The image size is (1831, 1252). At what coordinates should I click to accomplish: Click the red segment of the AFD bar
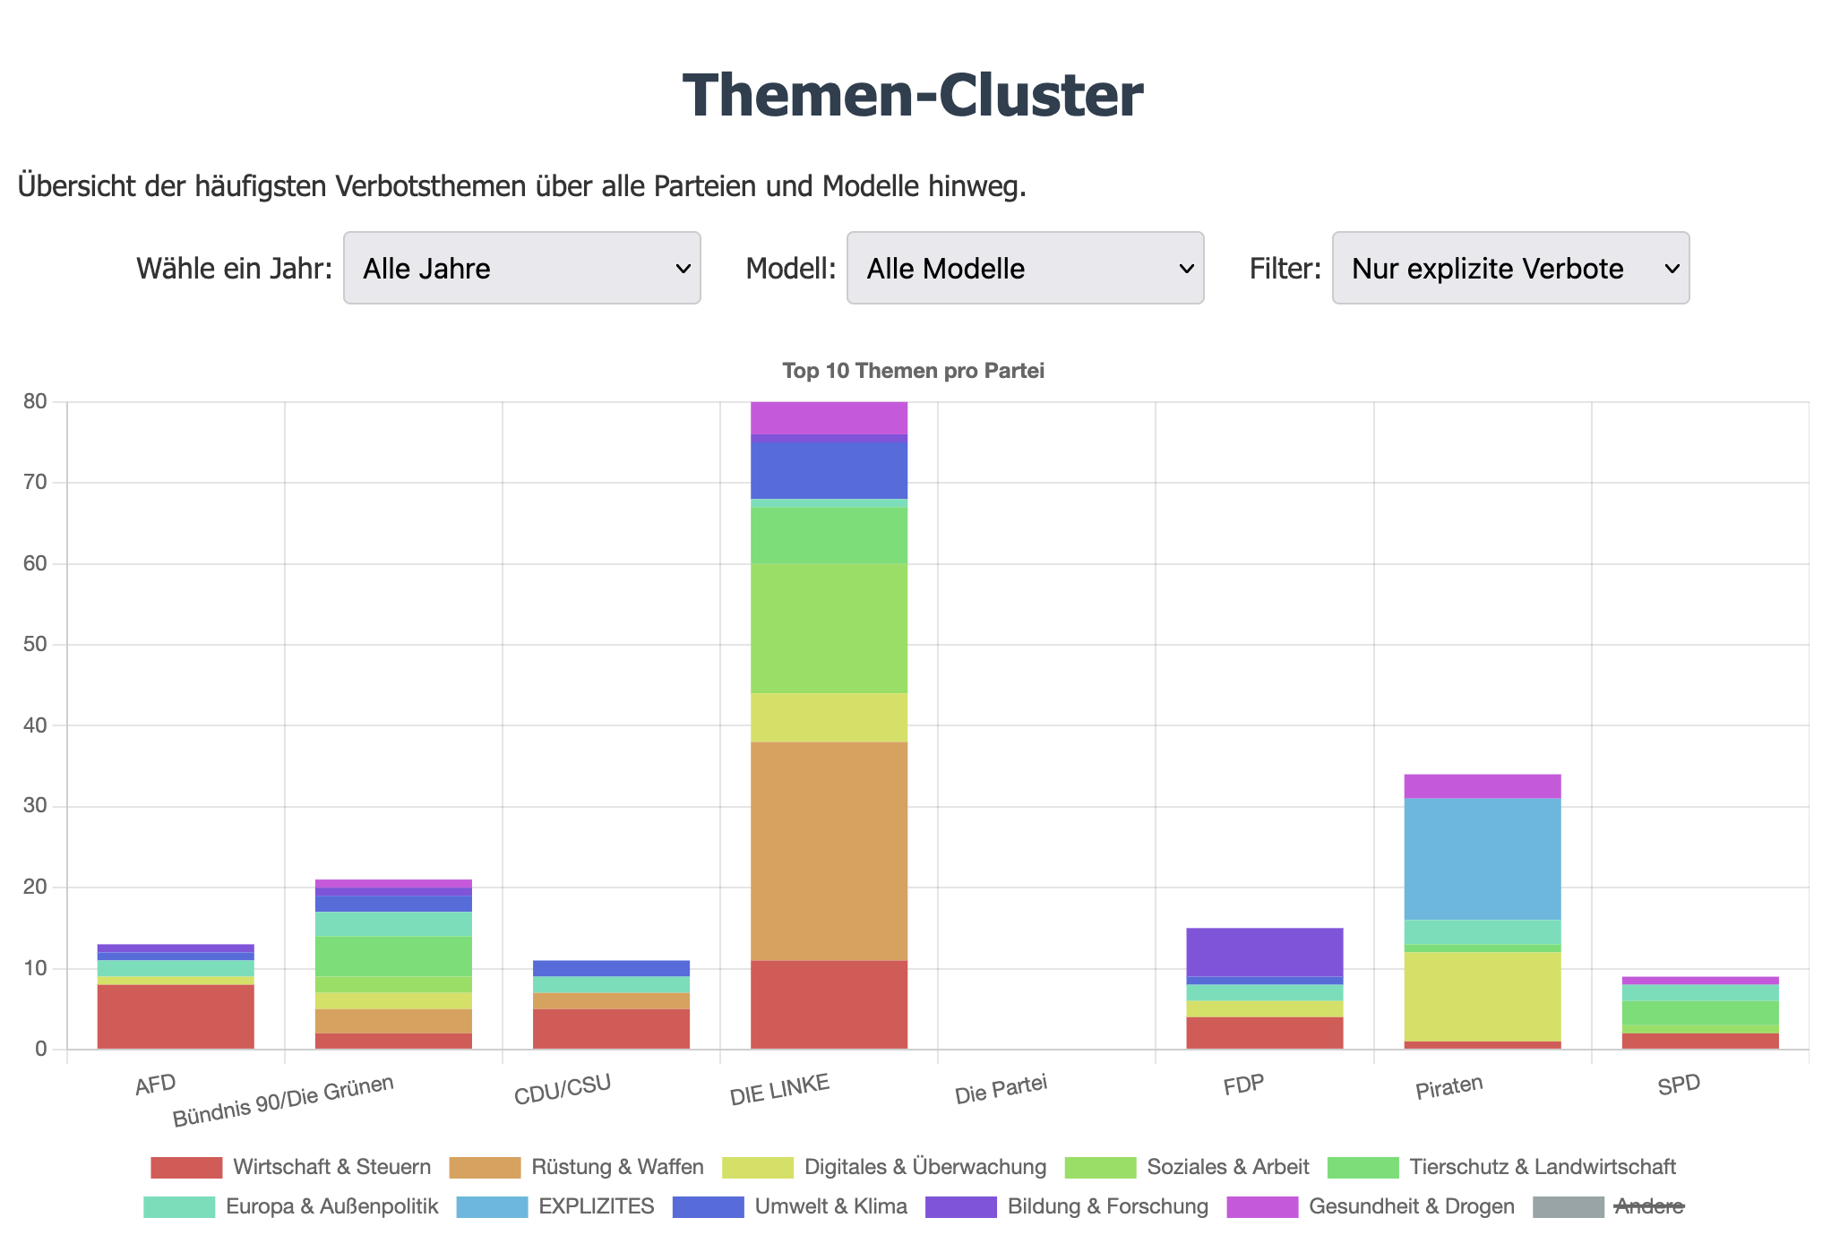(x=176, y=1016)
